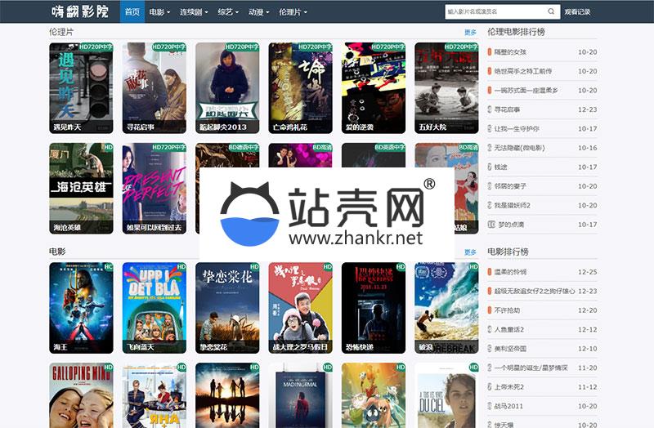Expand the 电影 dropdown menu

pyautogui.click(x=159, y=12)
